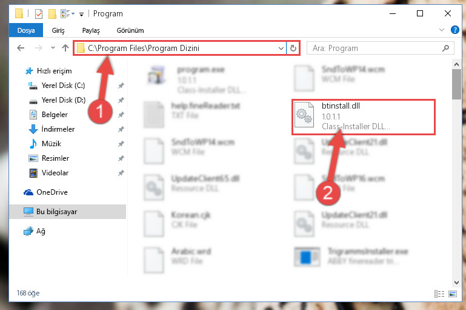Click the vertical scrollbar thumb

pos(456,84)
